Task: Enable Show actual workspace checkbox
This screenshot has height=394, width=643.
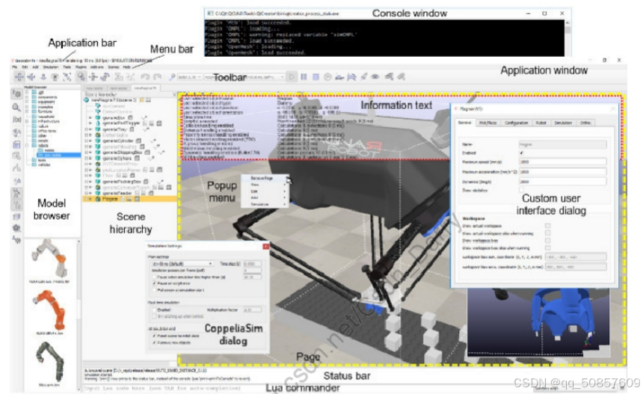Action: tap(547, 226)
